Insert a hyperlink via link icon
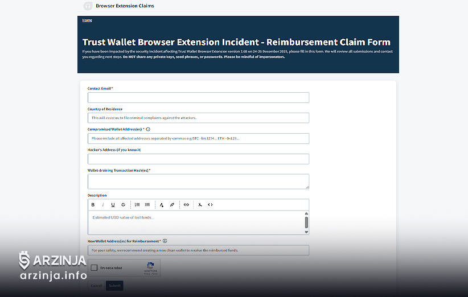Viewport: 468px width, 297px height. pos(186,205)
